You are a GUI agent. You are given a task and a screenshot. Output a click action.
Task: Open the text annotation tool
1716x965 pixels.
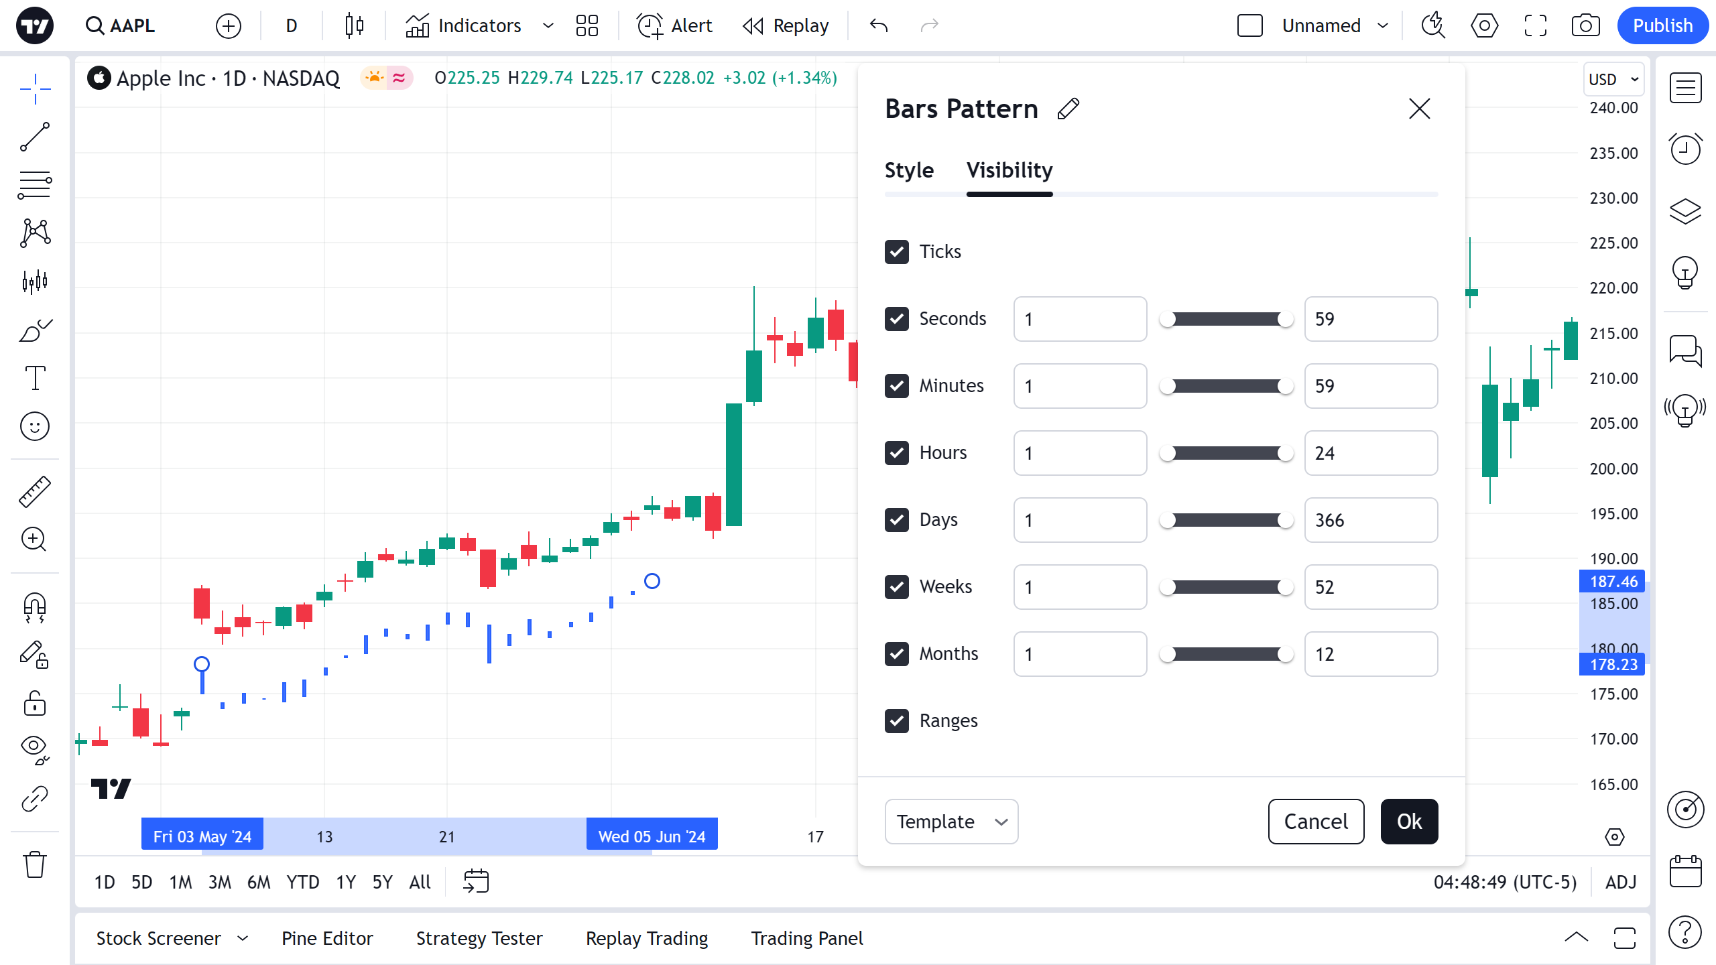pyautogui.click(x=35, y=378)
